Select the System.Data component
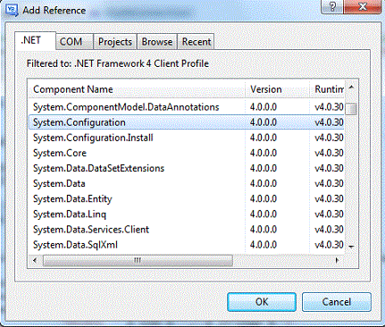This screenshot has width=385, height=327. pyautogui.click(x=187, y=183)
